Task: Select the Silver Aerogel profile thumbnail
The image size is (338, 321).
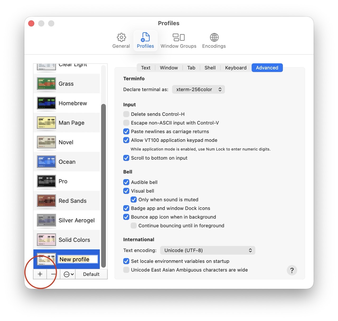Action: tap(46, 220)
